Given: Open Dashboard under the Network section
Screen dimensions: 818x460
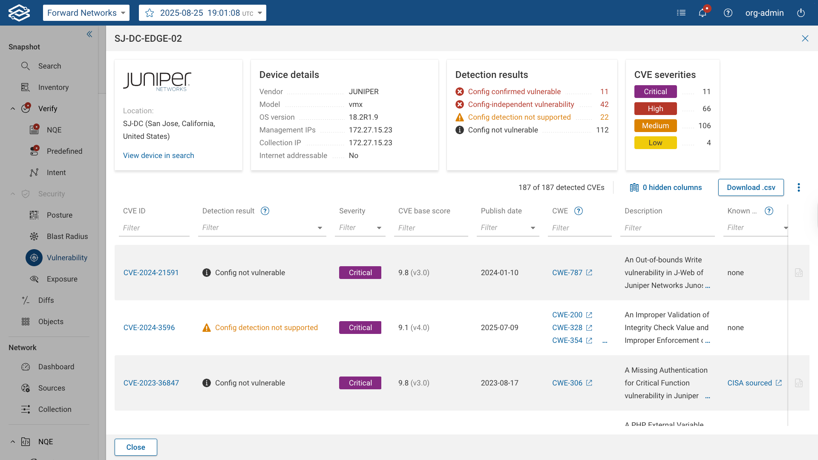Looking at the screenshot, I should [x=56, y=367].
